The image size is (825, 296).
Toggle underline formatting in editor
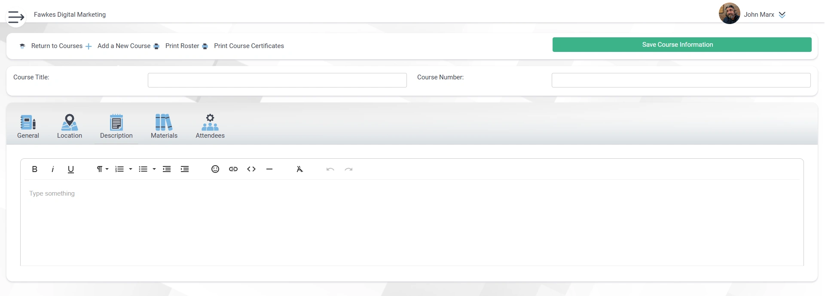pos(71,169)
